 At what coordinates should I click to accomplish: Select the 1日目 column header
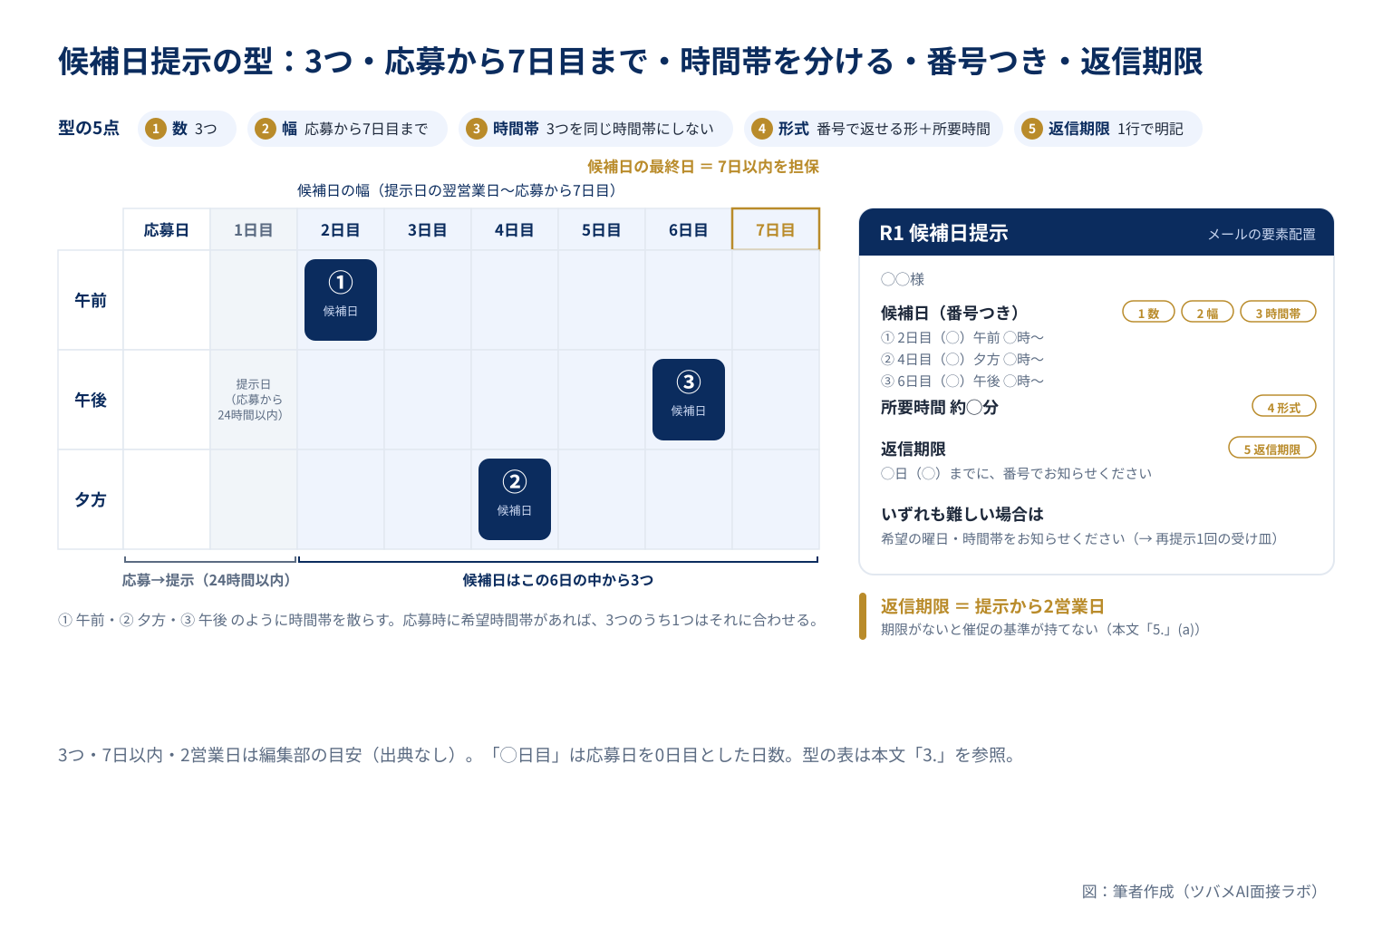(254, 230)
